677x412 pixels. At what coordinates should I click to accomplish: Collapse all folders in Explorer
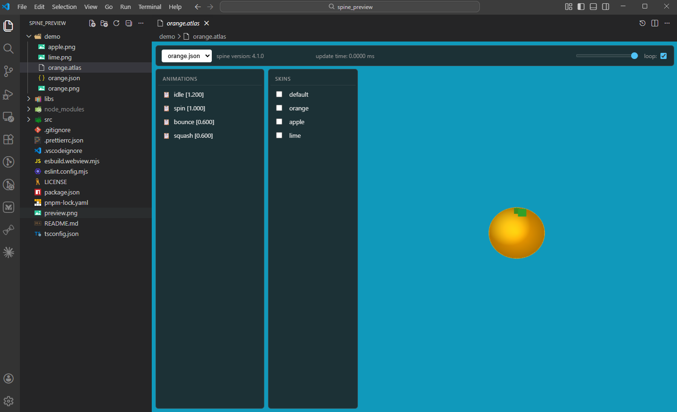129,23
